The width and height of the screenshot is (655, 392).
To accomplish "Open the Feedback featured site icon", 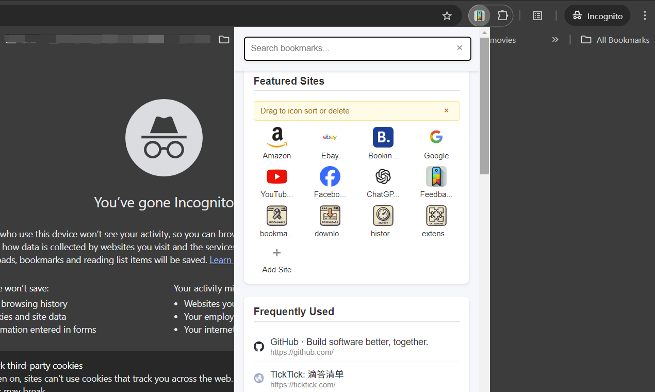I will (x=436, y=176).
